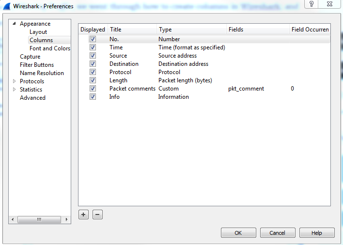This screenshot has height=245, width=343.
Task: Select Statistics in the preferences tree
Action: (x=31, y=90)
